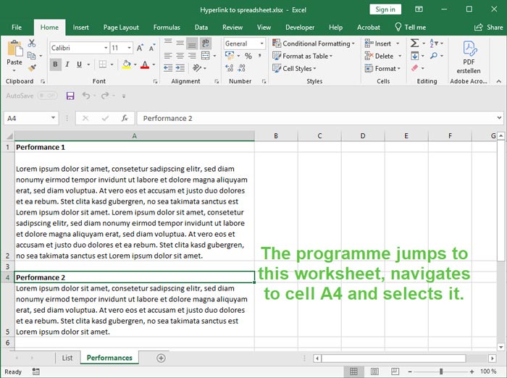Switch to the Developer tab

(300, 28)
